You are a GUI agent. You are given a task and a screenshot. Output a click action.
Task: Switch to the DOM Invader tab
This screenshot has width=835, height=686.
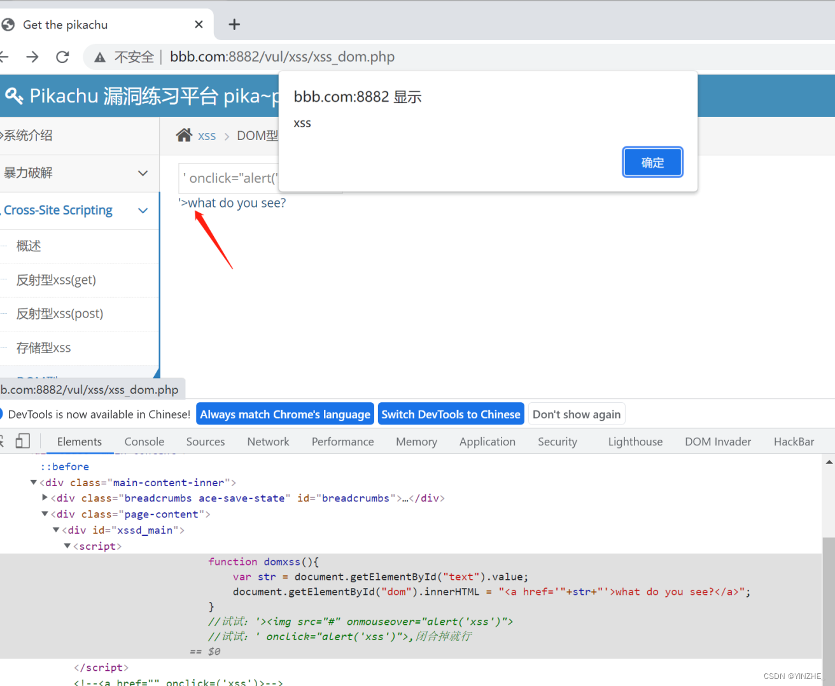point(718,442)
